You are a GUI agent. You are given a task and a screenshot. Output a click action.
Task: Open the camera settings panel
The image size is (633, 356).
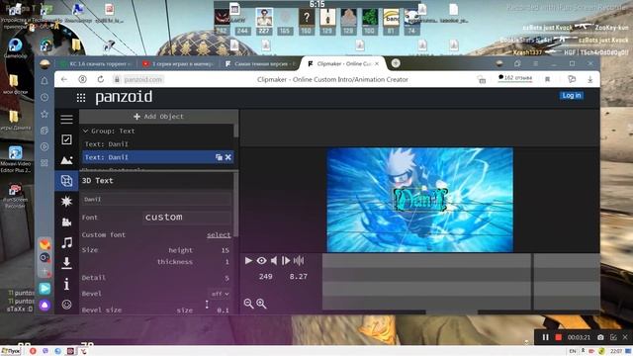[x=66, y=222]
